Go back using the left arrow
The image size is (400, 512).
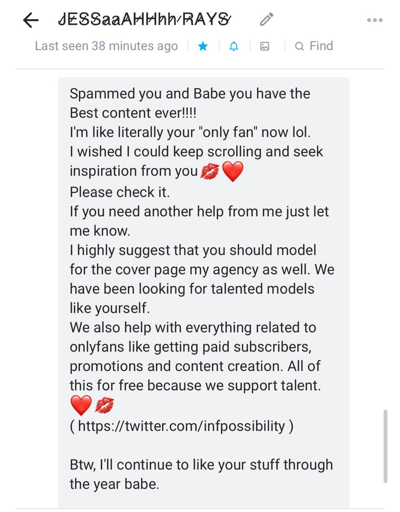(31, 20)
